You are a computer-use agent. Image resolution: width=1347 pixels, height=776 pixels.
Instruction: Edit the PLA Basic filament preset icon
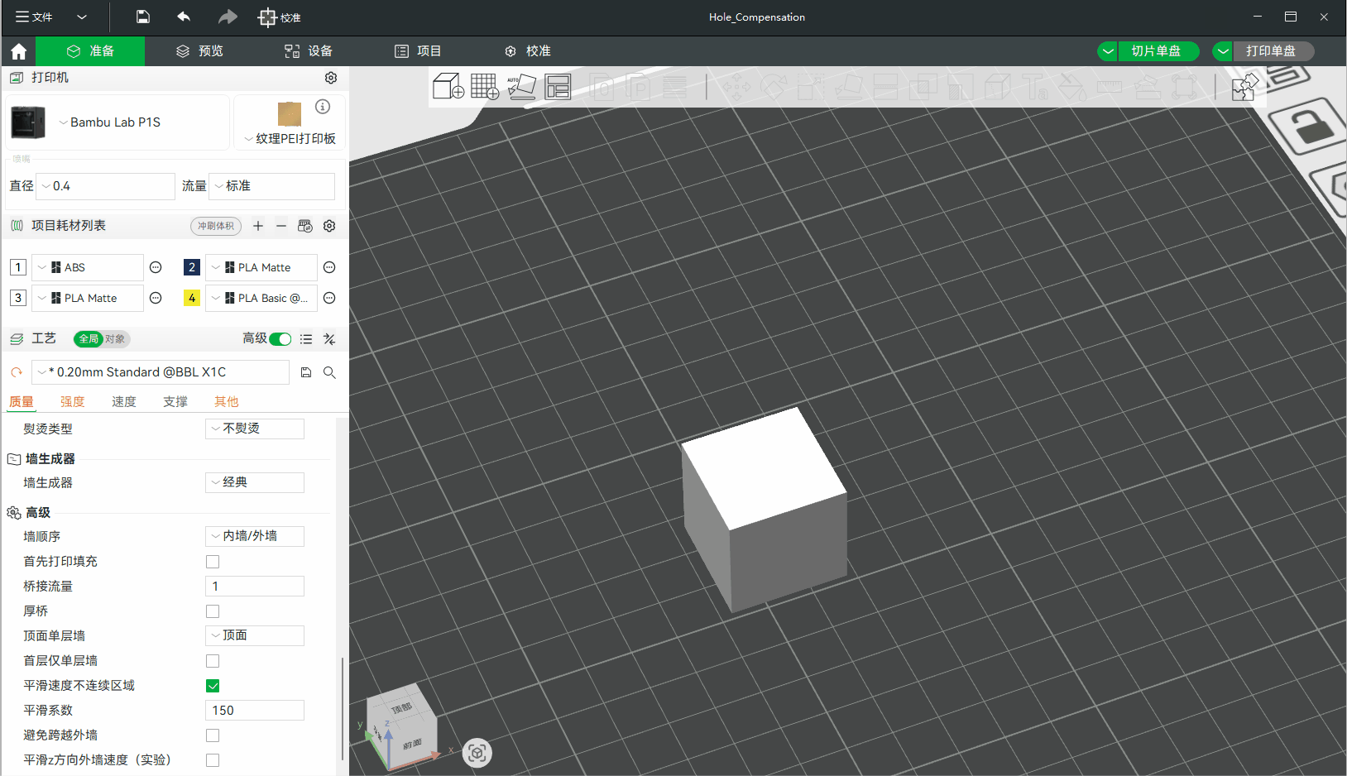point(329,298)
